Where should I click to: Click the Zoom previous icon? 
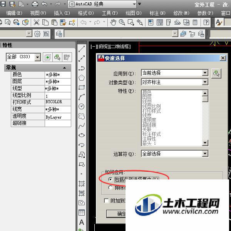click(140, 22)
